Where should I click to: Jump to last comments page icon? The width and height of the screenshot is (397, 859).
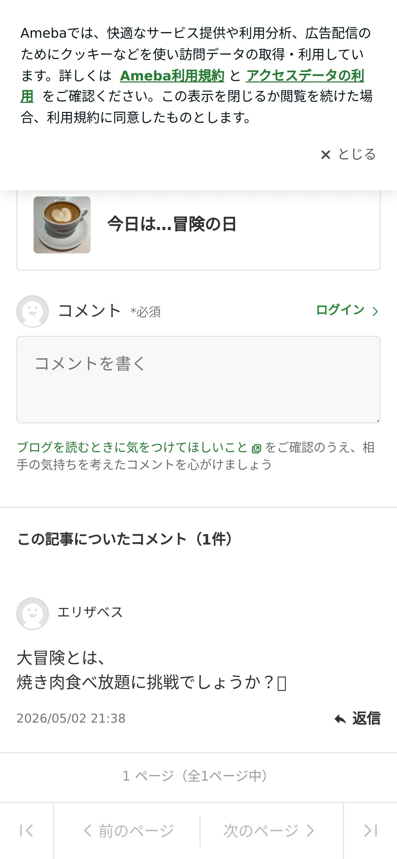371,831
